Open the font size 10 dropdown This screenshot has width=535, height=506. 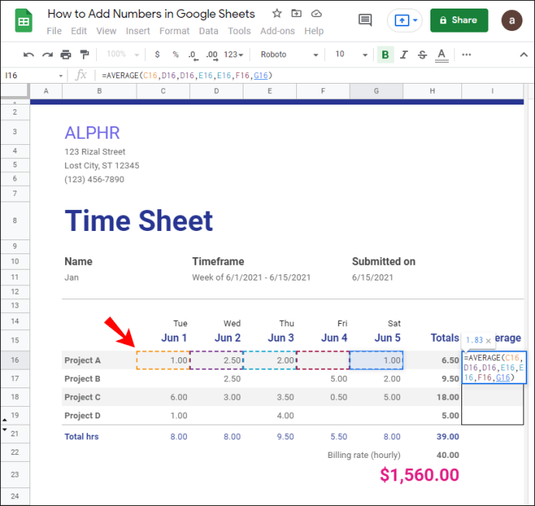[x=351, y=54]
